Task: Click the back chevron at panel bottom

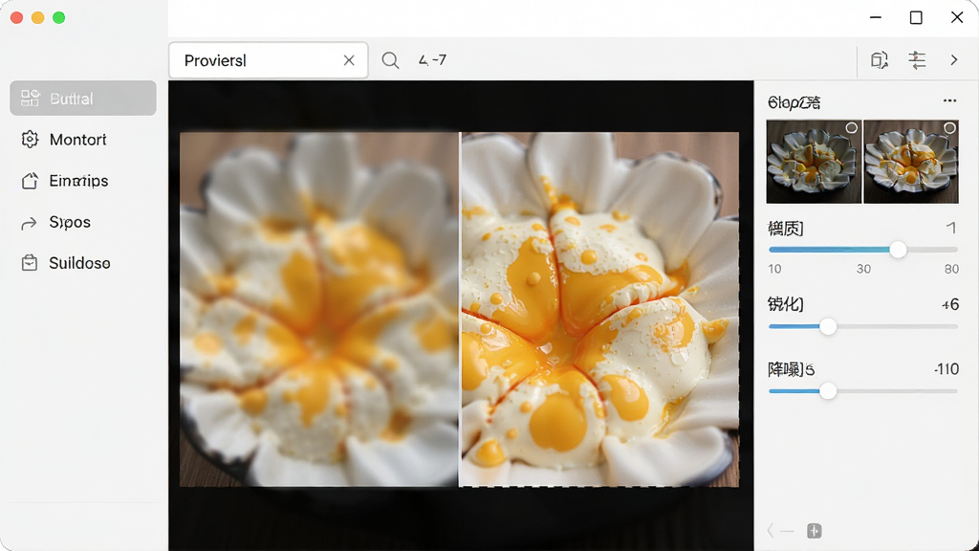Action: tap(771, 531)
